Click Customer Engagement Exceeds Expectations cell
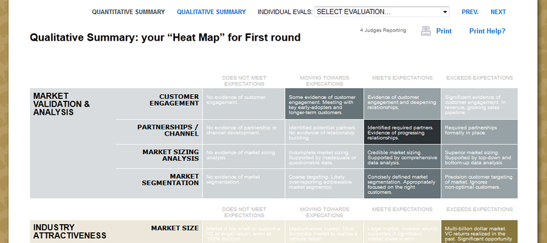Viewport: 547px width, 243px height. [x=480, y=104]
